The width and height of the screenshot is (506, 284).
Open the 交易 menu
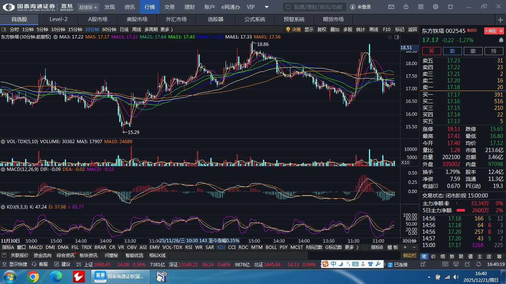pos(169,7)
